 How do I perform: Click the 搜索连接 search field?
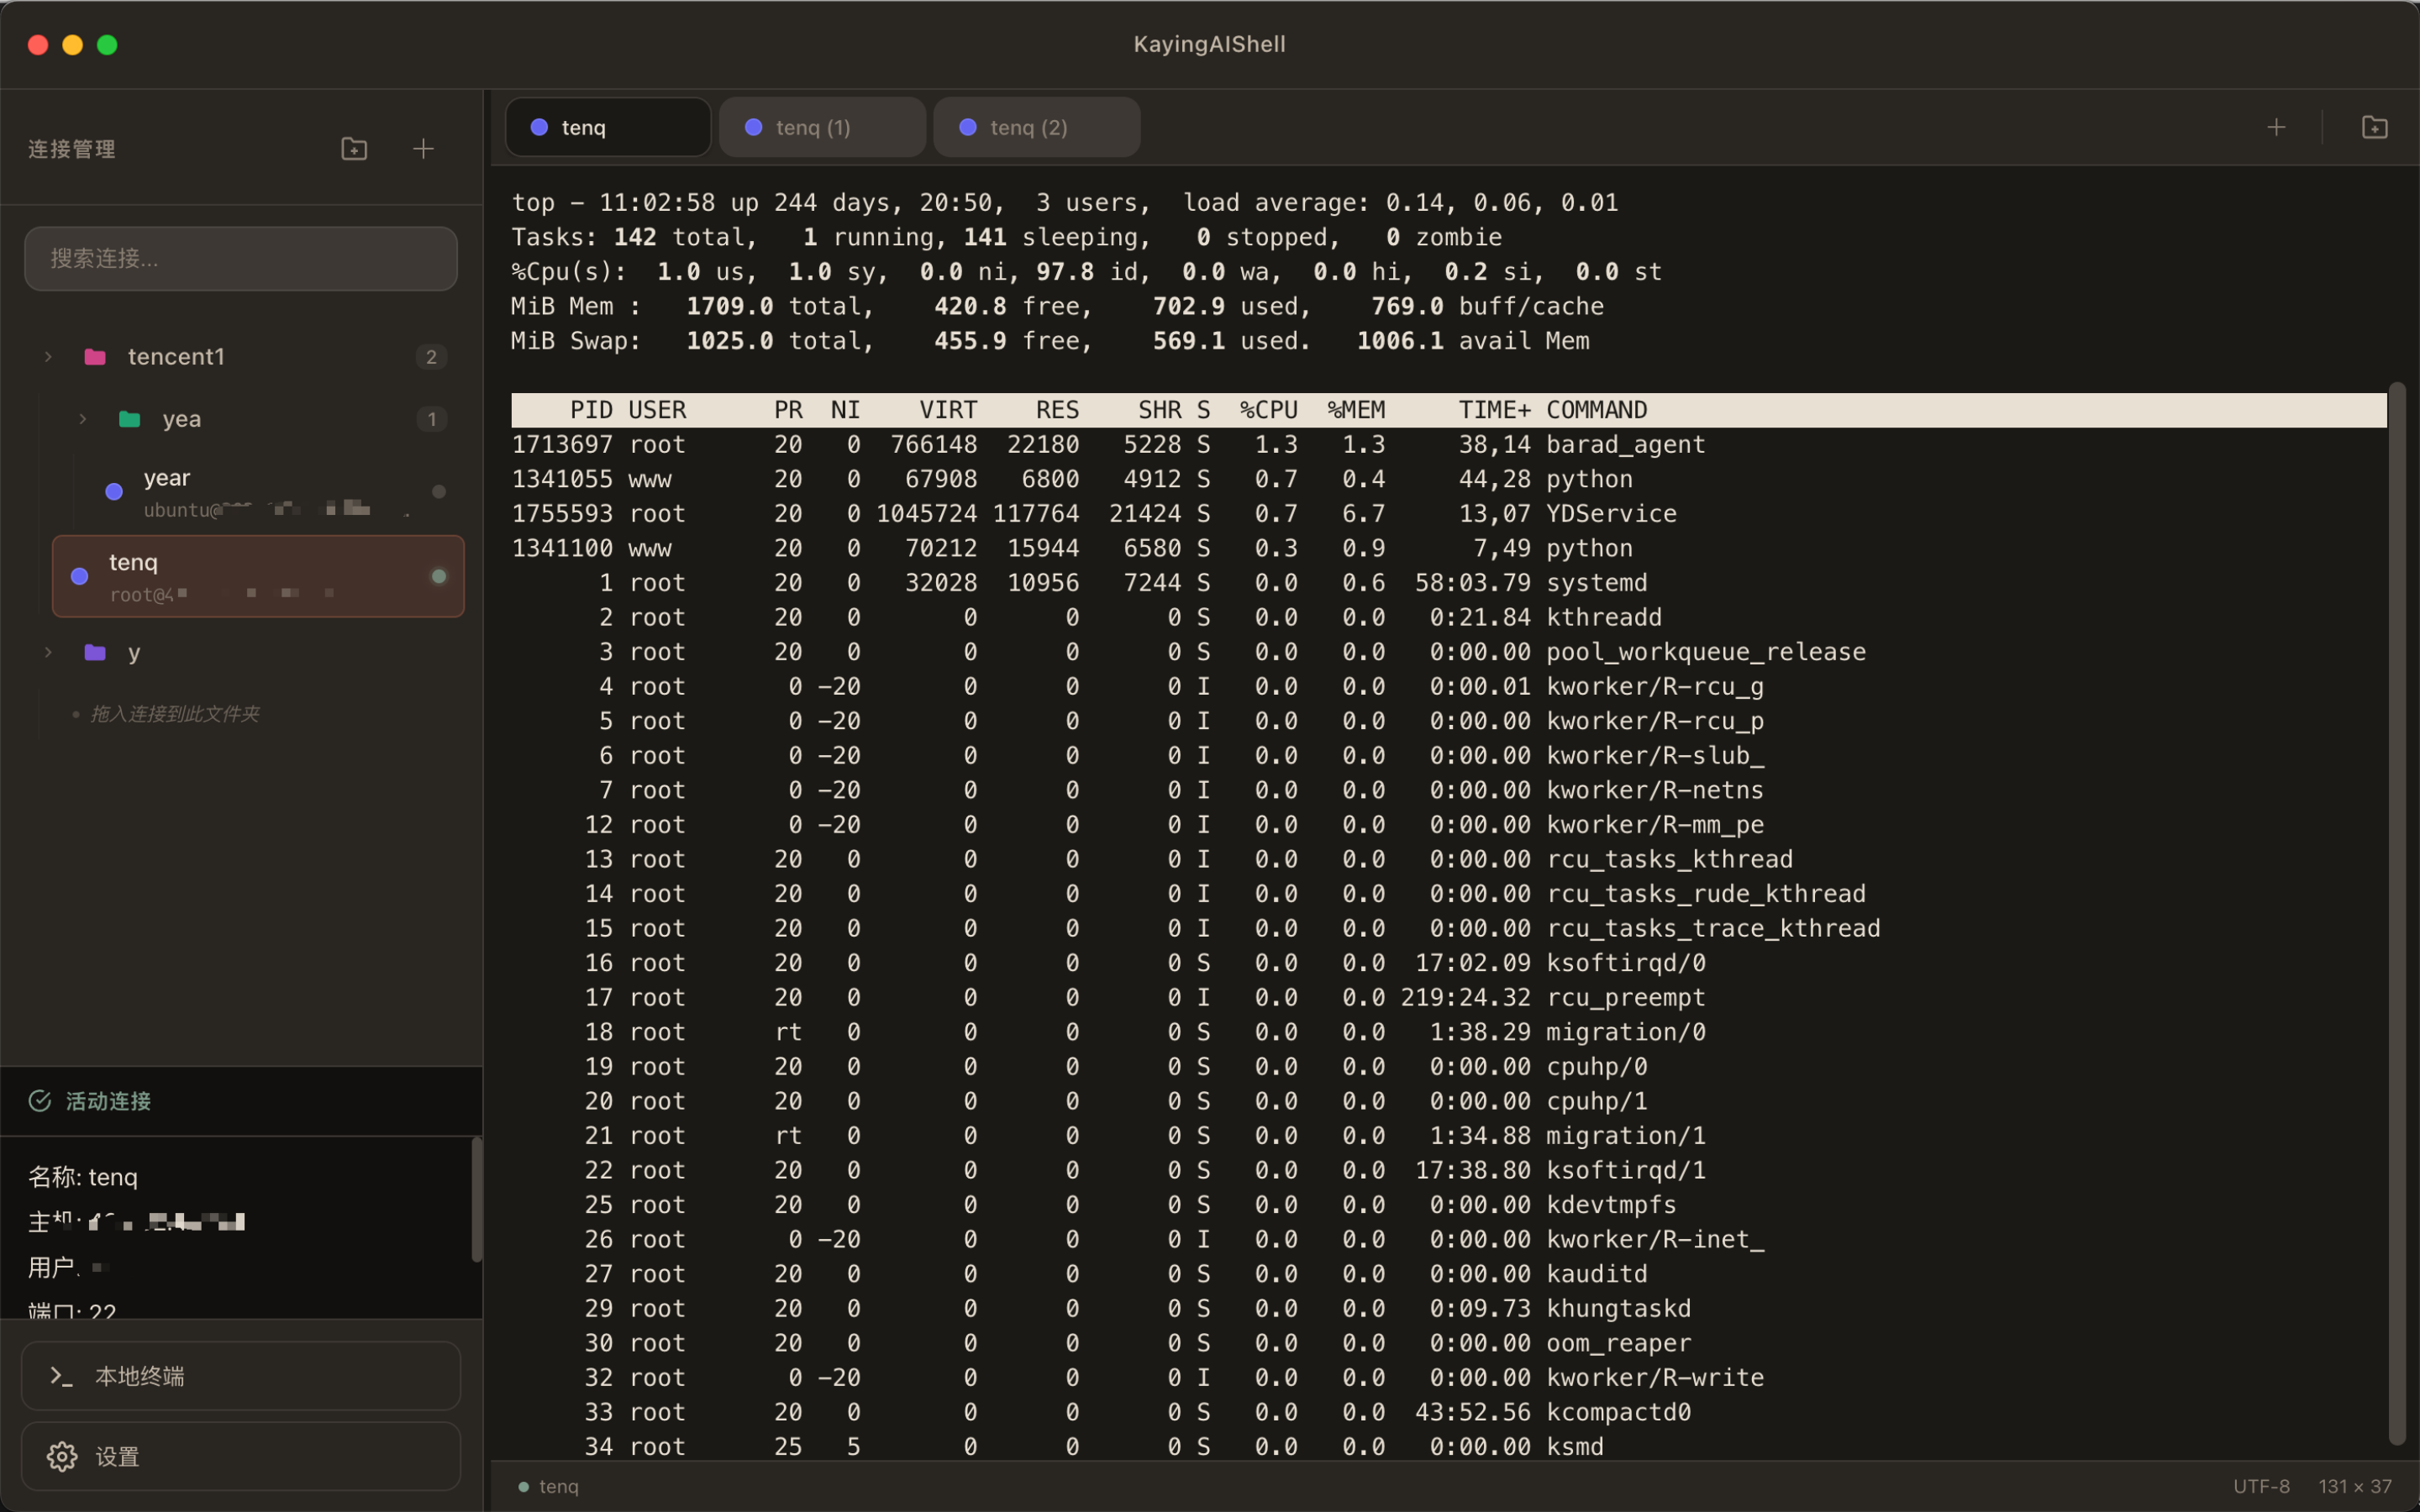(240, 258)
